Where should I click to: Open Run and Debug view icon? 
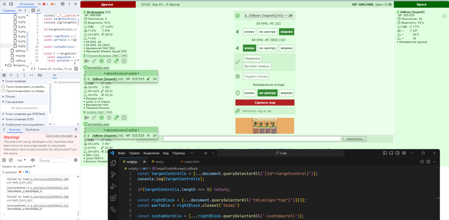[113, 186]
